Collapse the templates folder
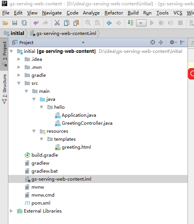194x224 pixels. pyautogui.click(x=41, y=139)
